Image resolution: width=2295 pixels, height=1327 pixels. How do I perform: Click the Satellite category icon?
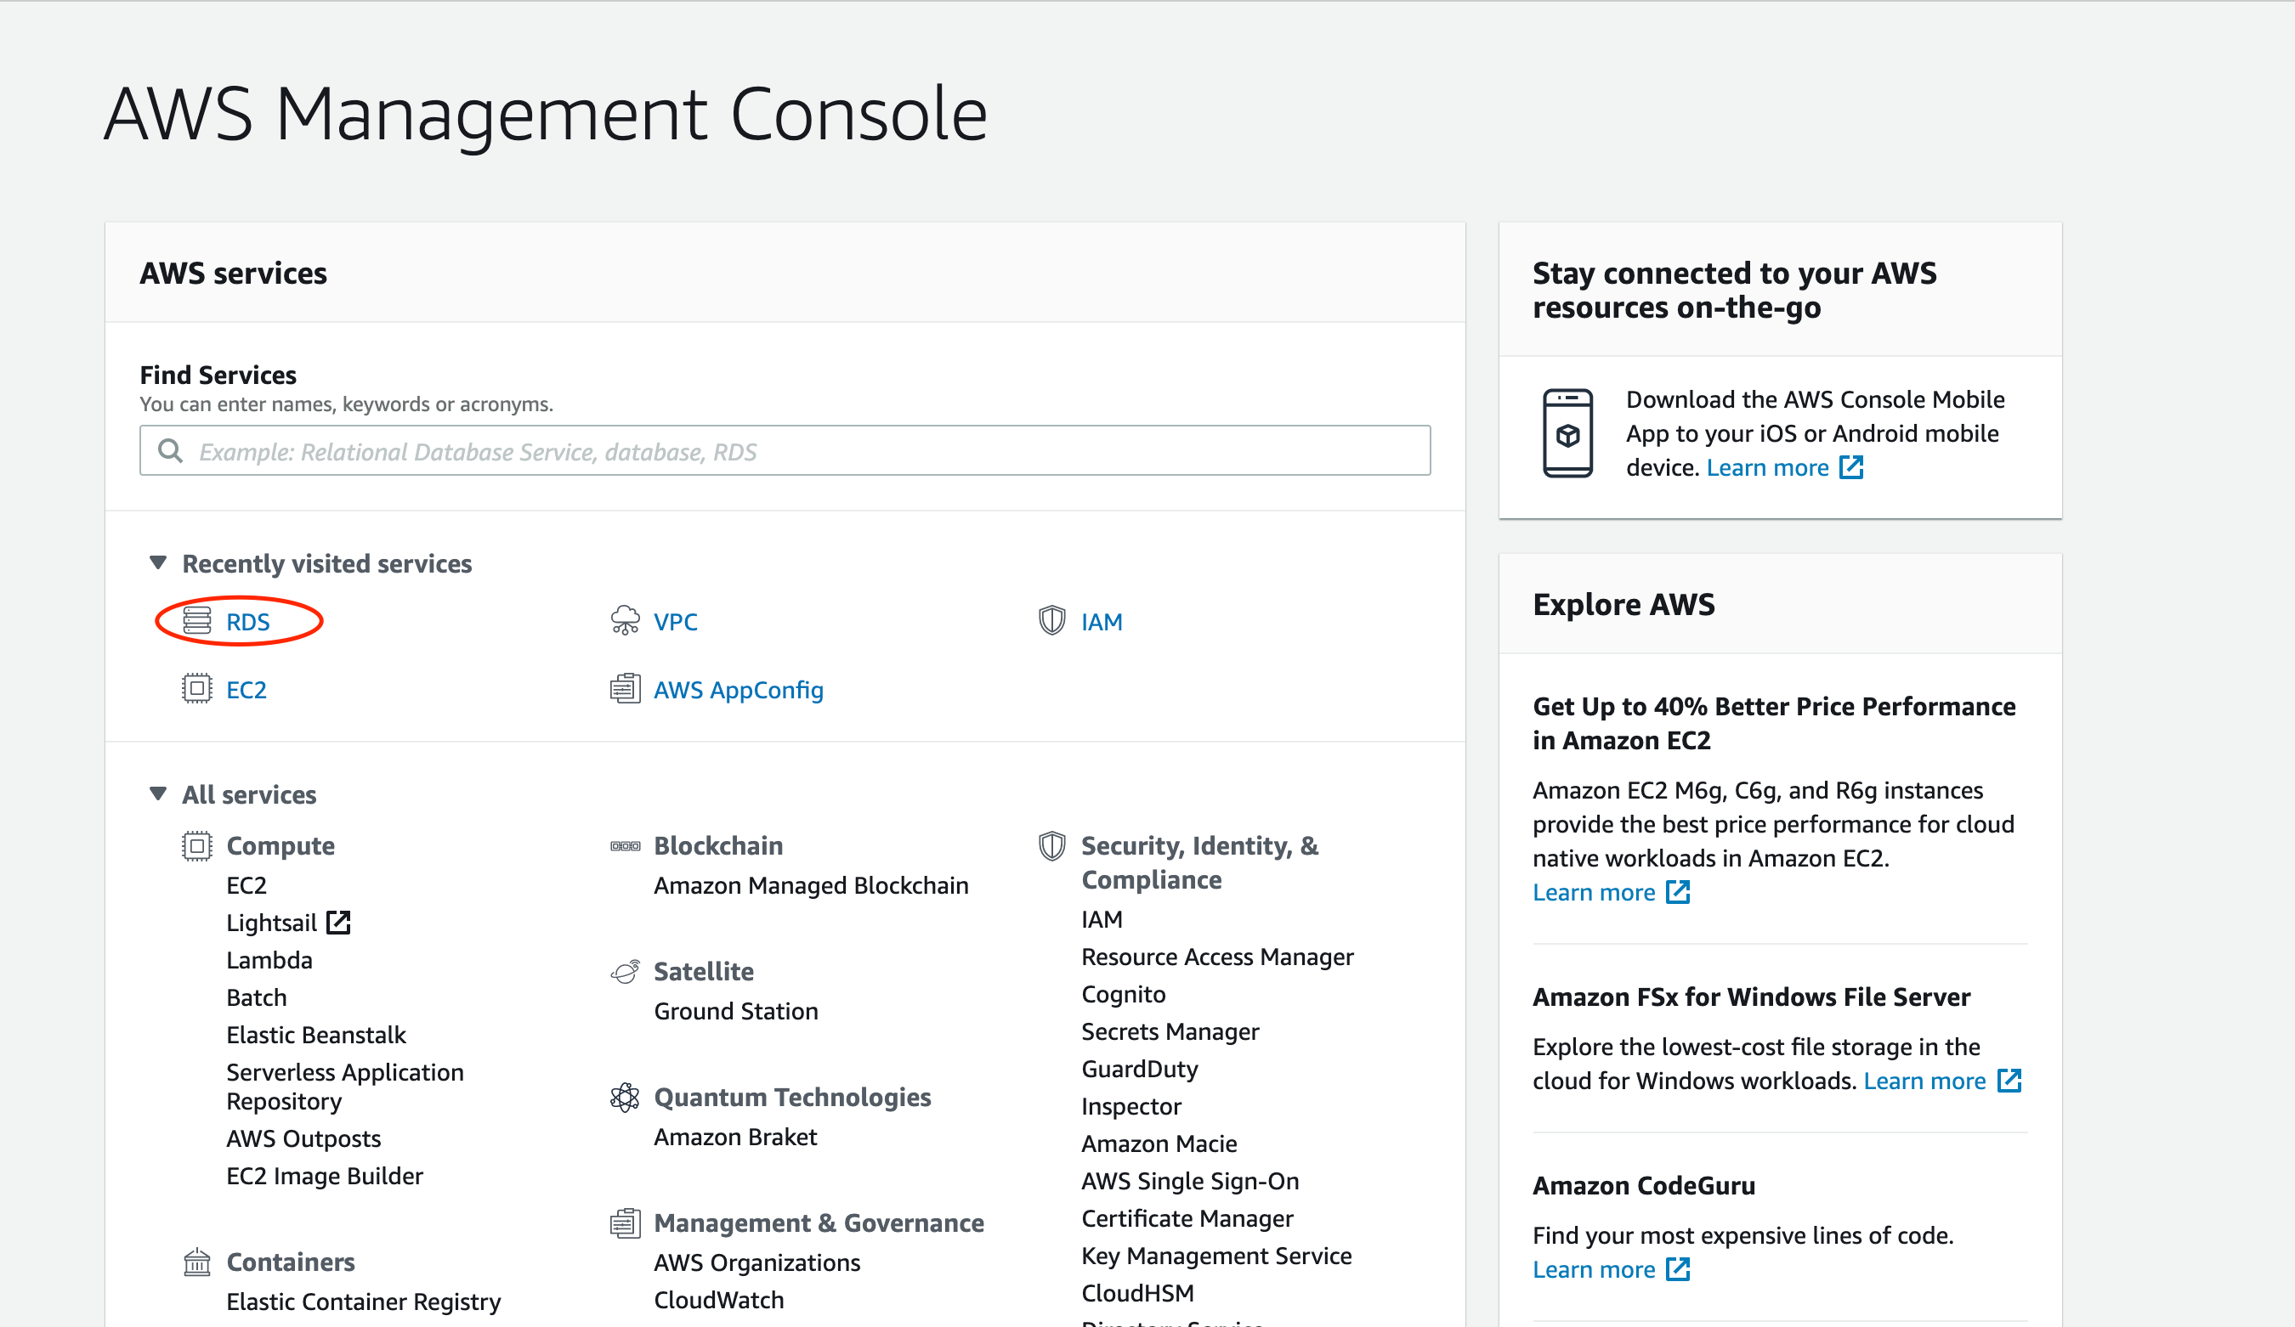pos(625,972)
